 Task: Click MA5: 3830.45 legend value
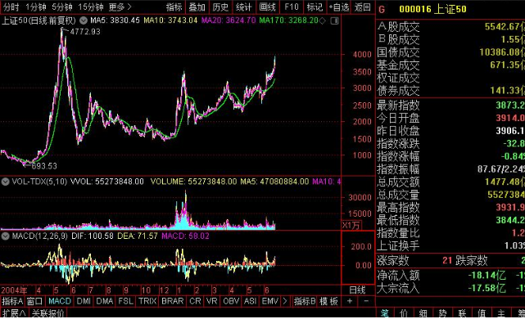pyautogui.click(x=115, y=20)
